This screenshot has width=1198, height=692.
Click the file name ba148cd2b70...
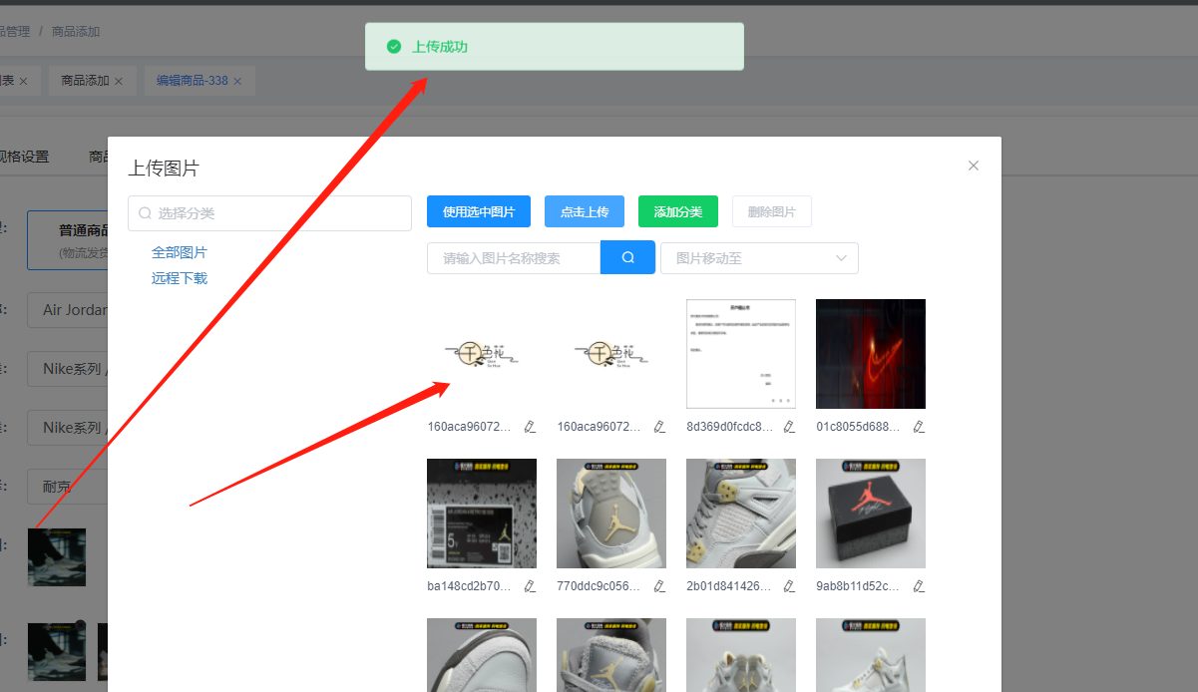[x=470, y=586]
